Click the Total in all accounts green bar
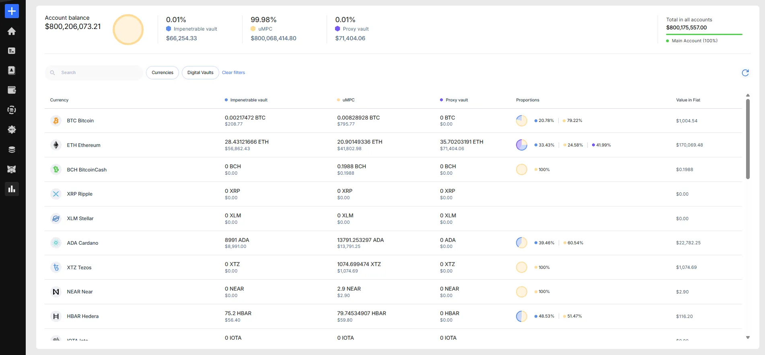The image size is (765, 355). click(x=704, y=35)
